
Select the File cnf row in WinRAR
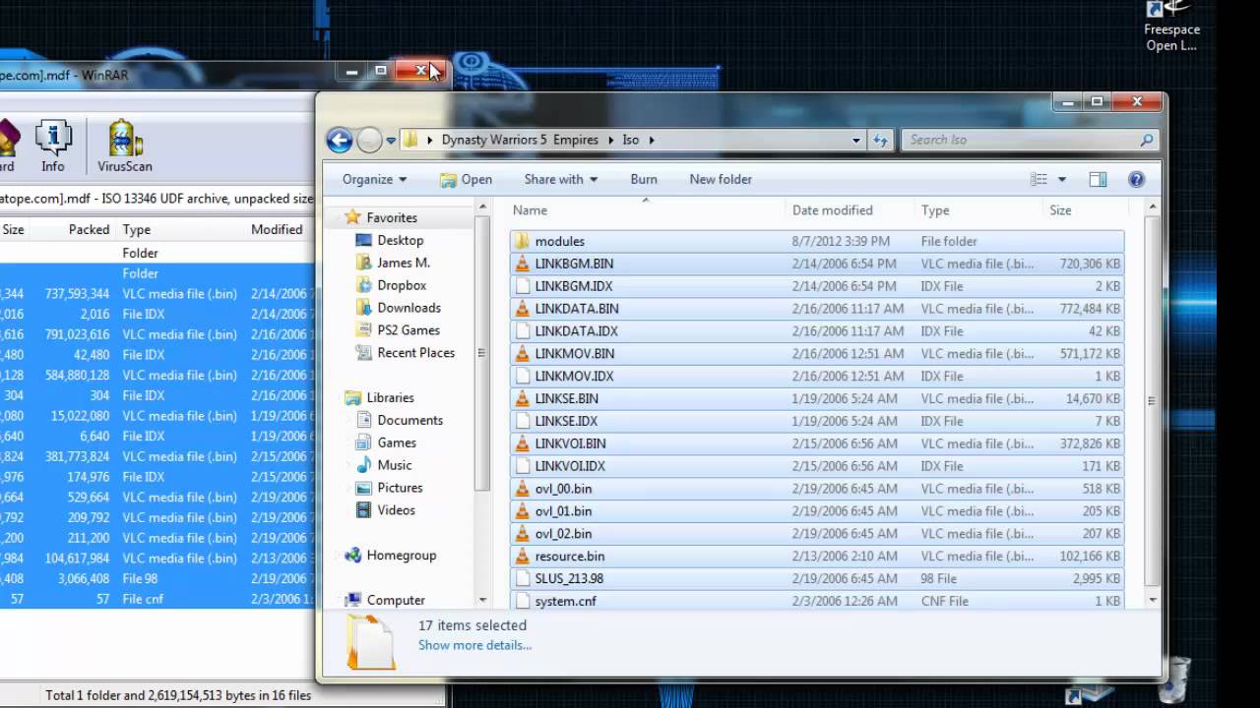157,599
